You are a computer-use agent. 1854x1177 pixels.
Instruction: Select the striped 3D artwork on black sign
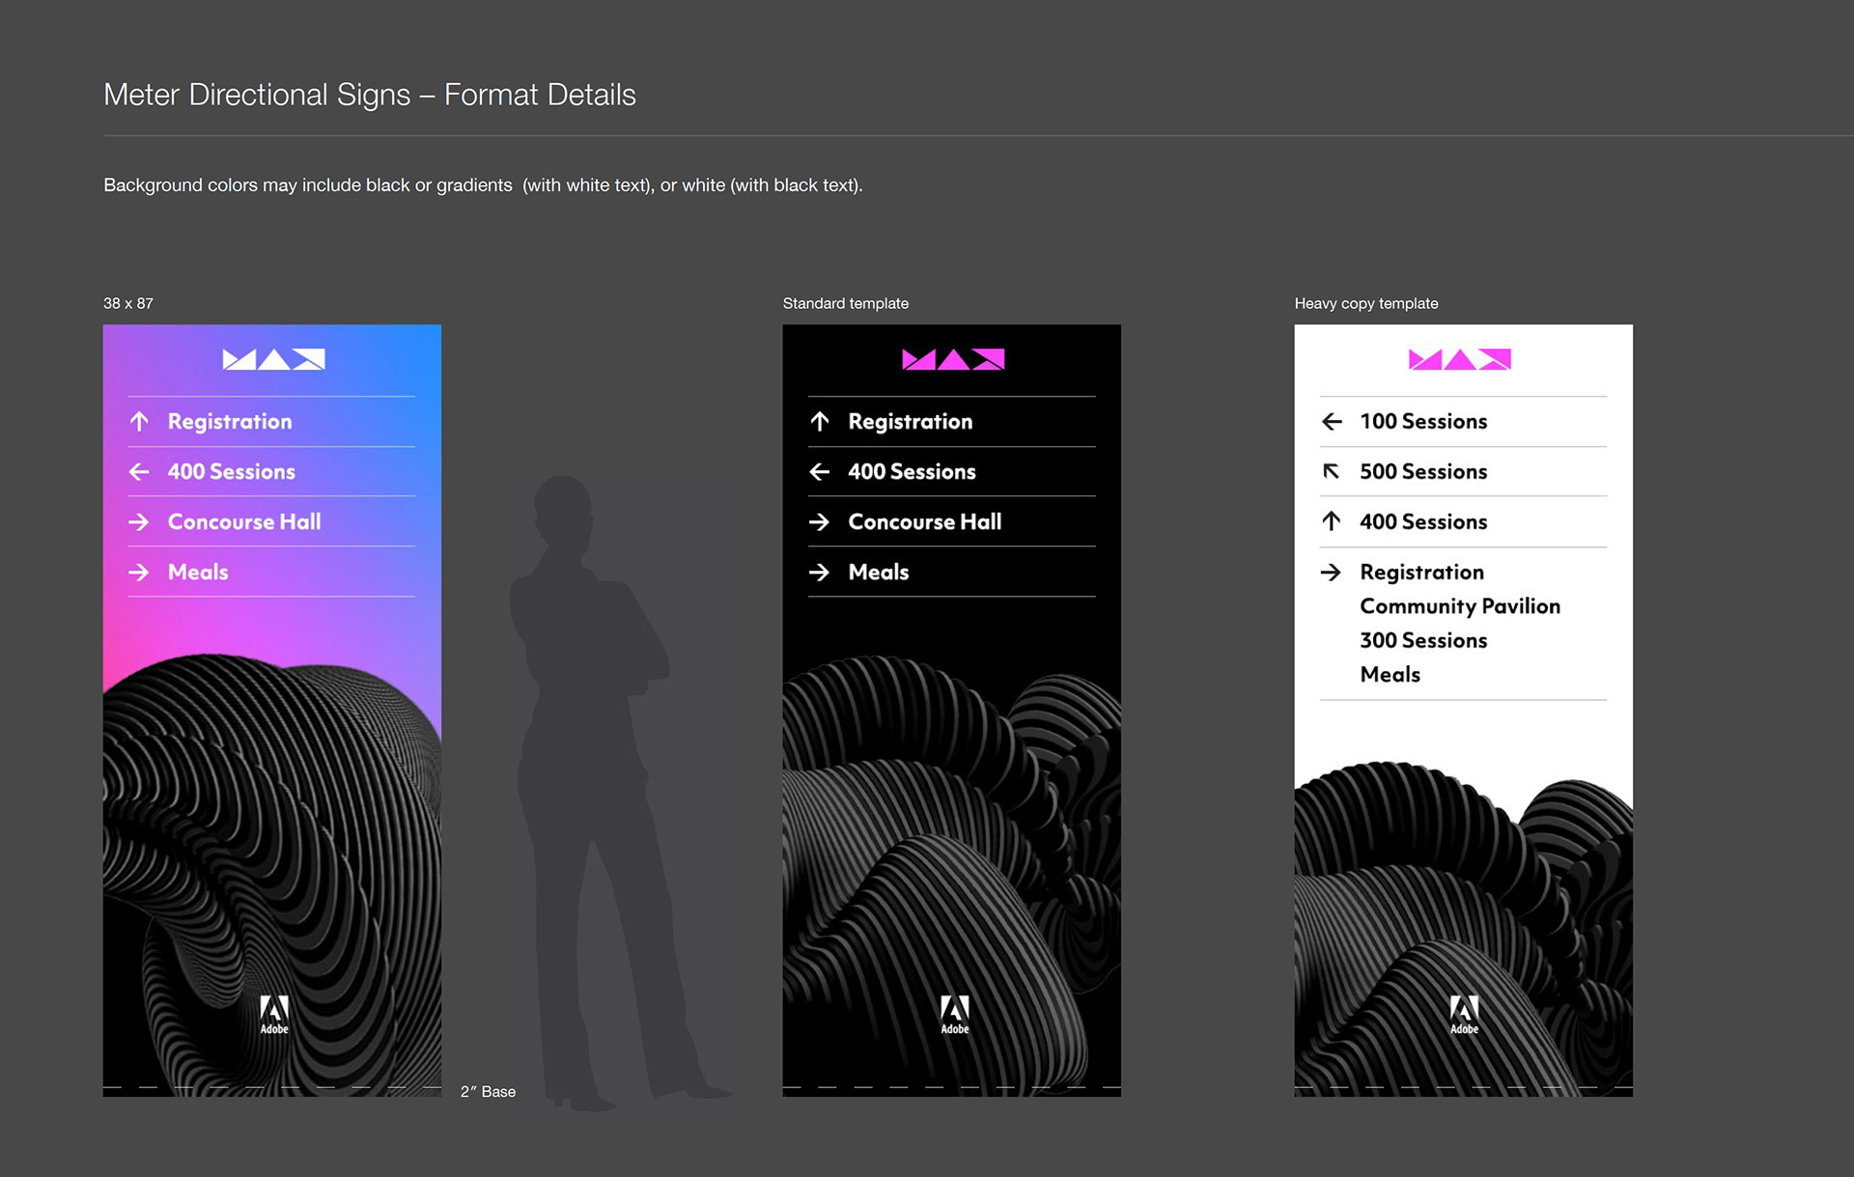(x=952, y=874)
